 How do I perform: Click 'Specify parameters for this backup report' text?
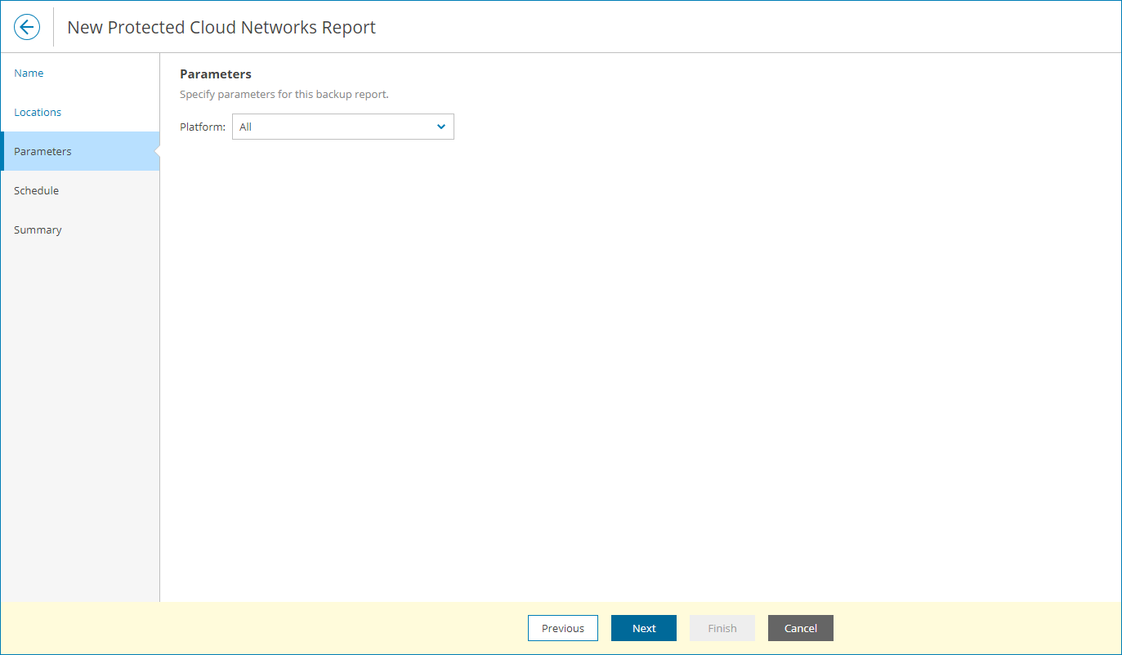coord(284,94)
